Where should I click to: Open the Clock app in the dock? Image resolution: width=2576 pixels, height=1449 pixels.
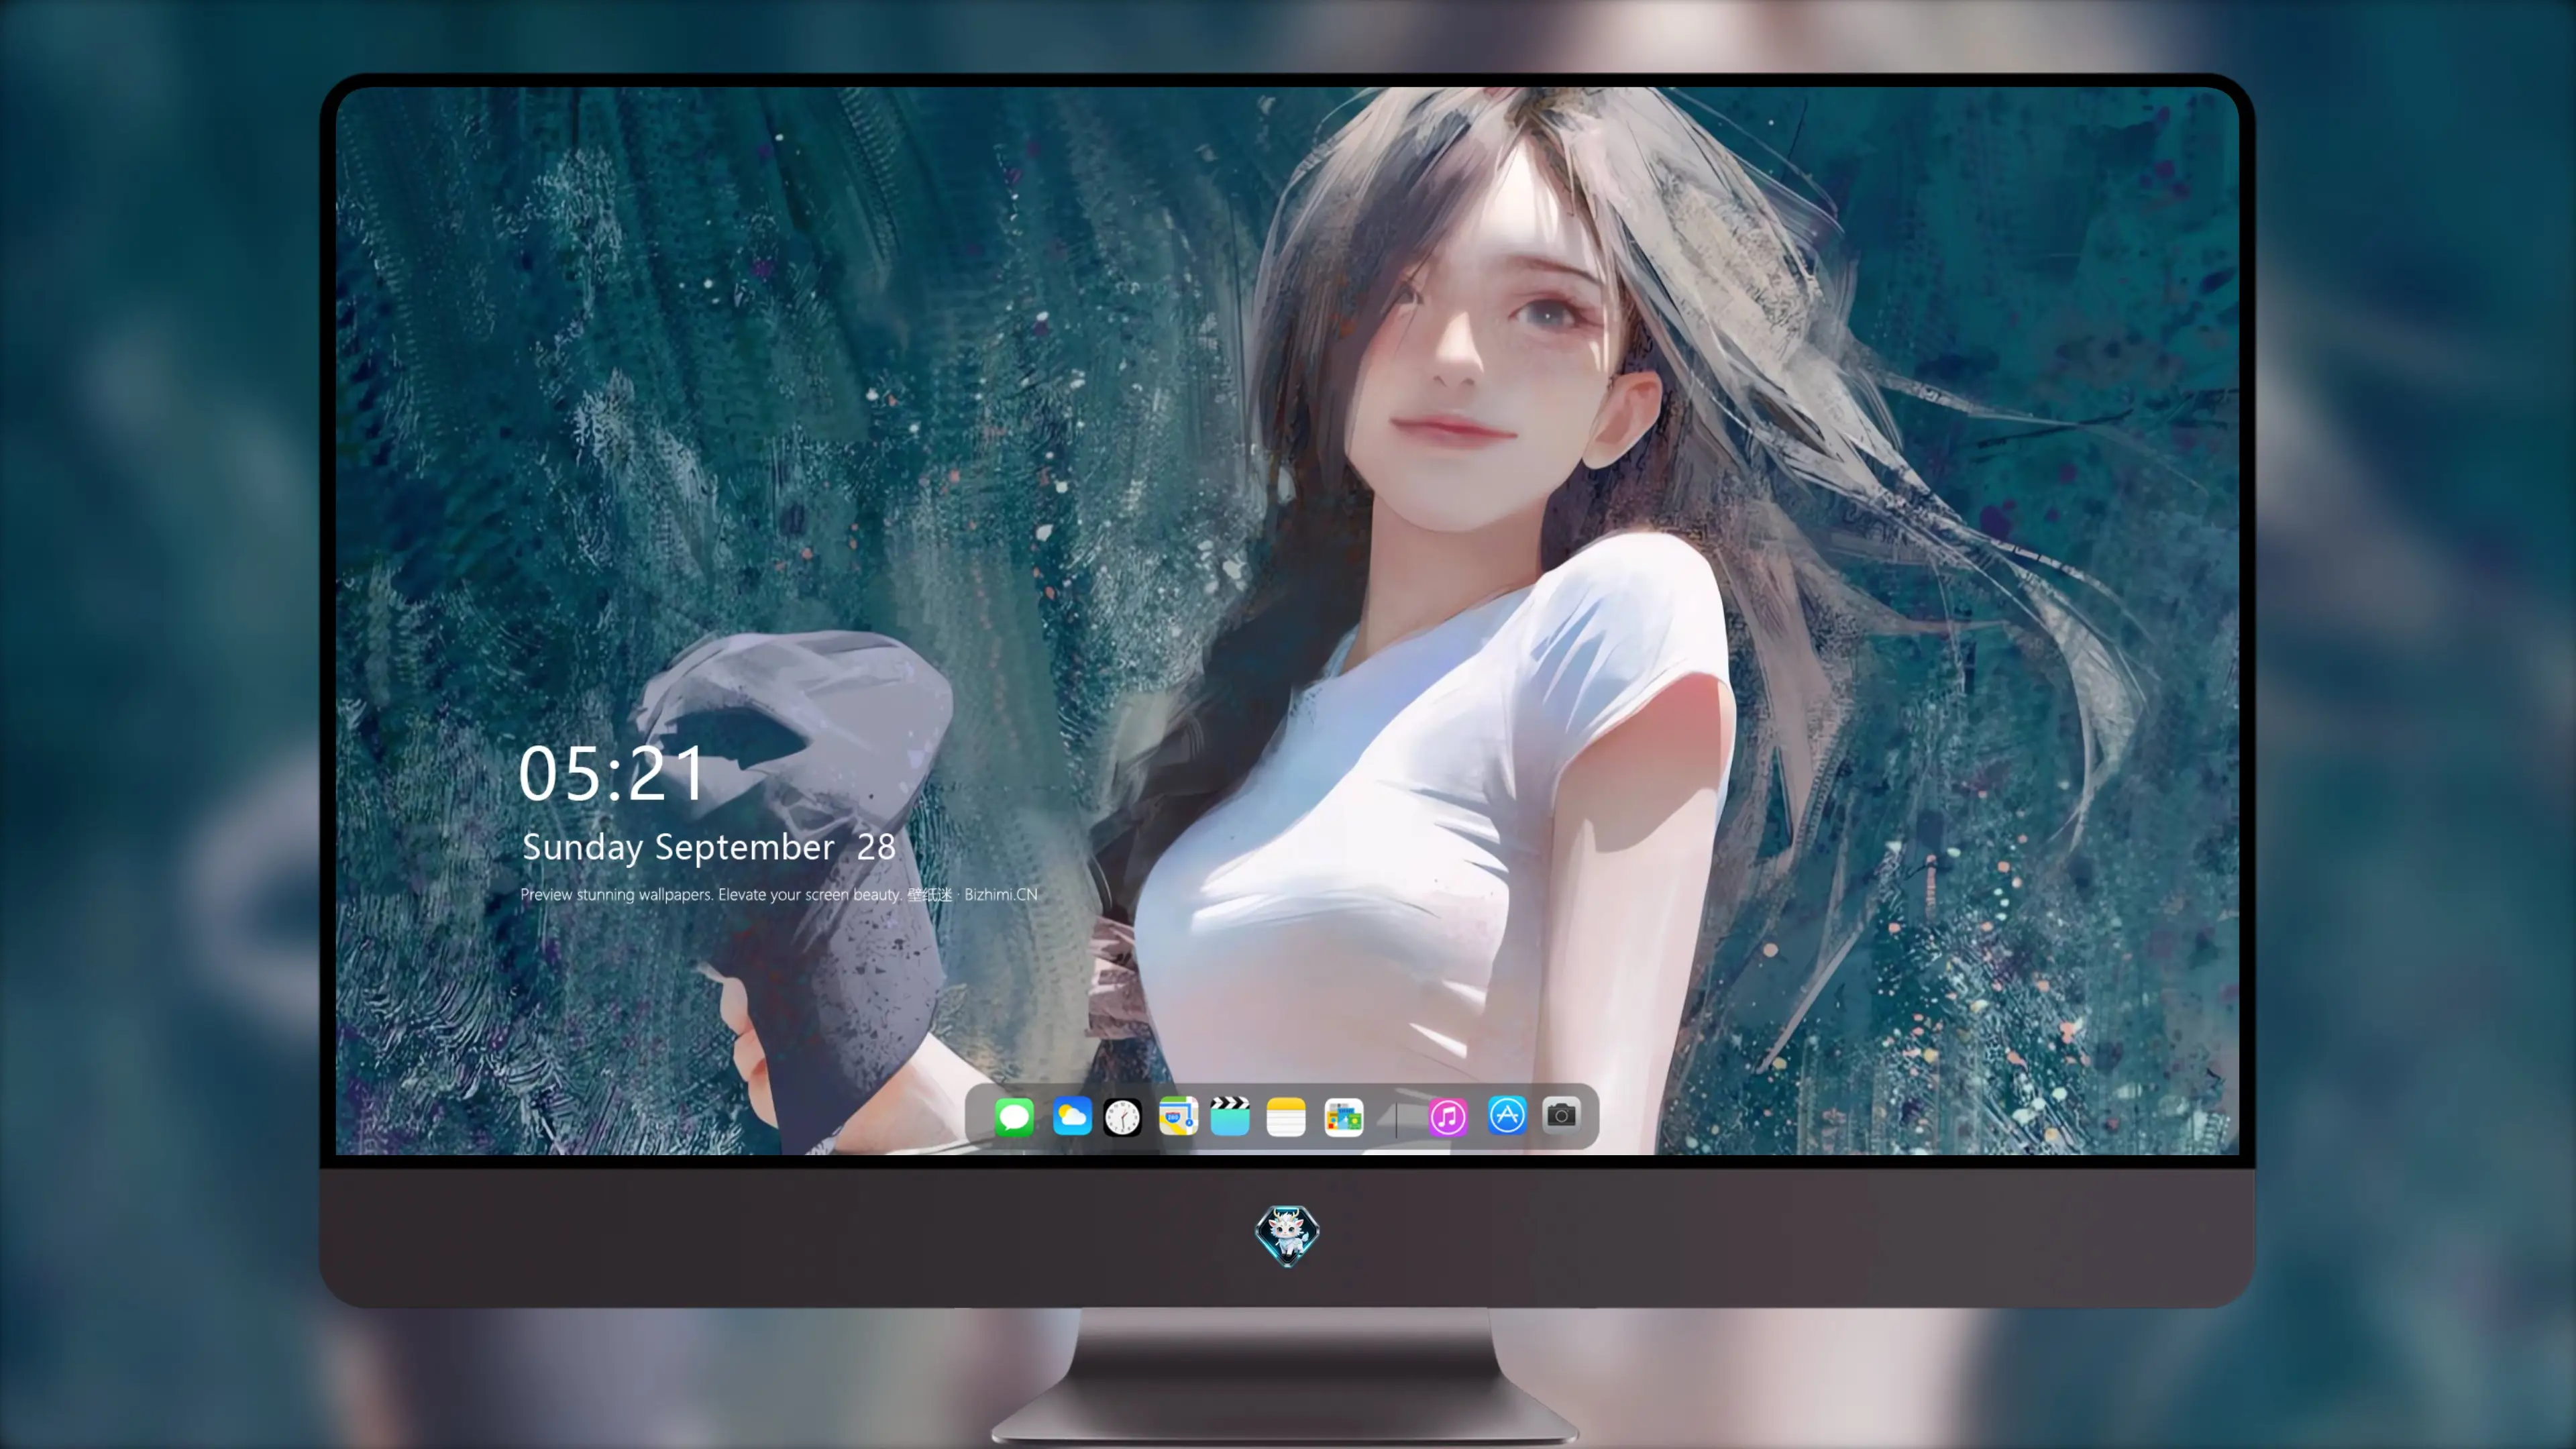pos(1122,1117)
